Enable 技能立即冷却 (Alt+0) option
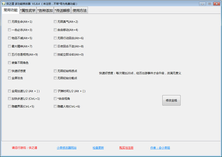Image resolution: width=222 pixels, height=157 pixels. [55, 54]
